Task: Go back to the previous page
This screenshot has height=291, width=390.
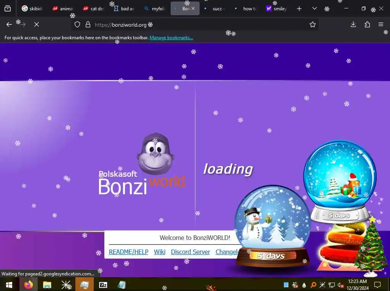Action: 9,24
